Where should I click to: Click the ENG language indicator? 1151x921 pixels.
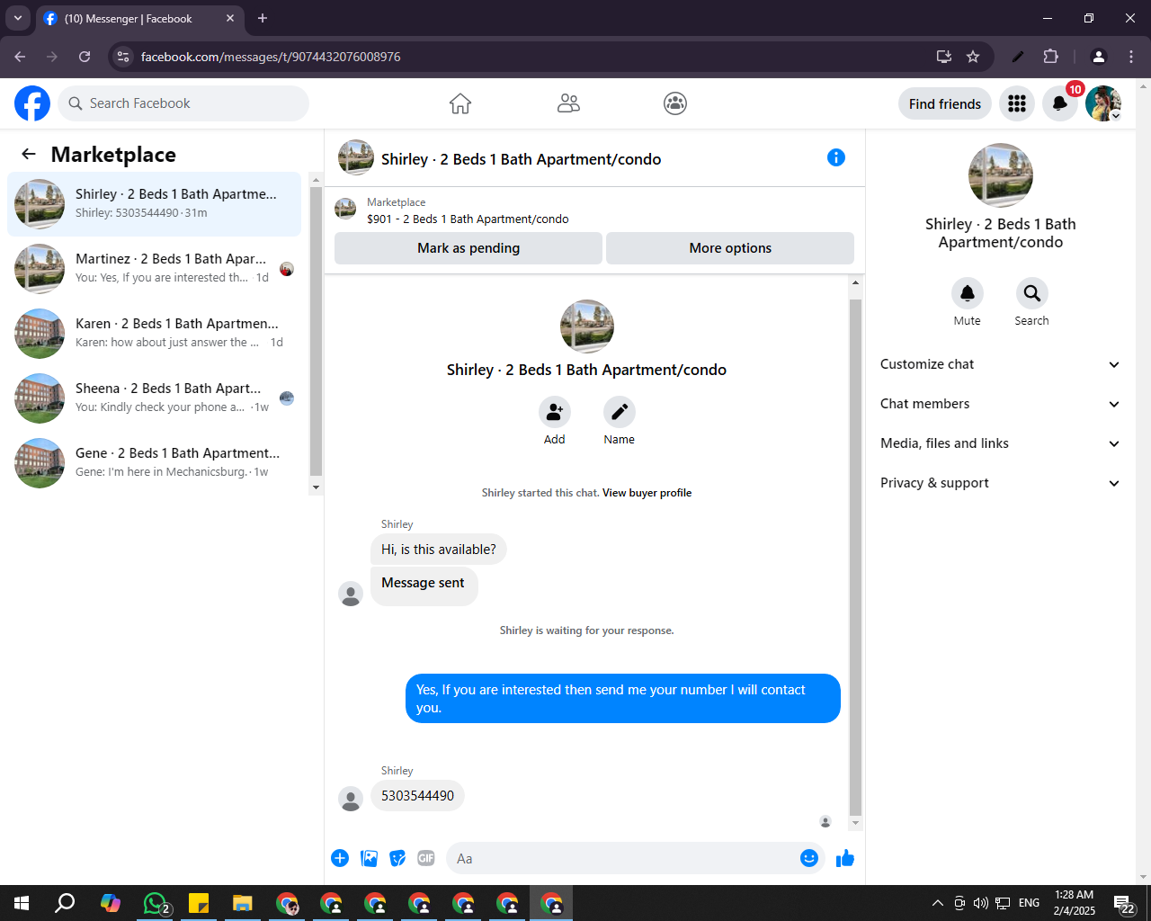pos(1030,903)
